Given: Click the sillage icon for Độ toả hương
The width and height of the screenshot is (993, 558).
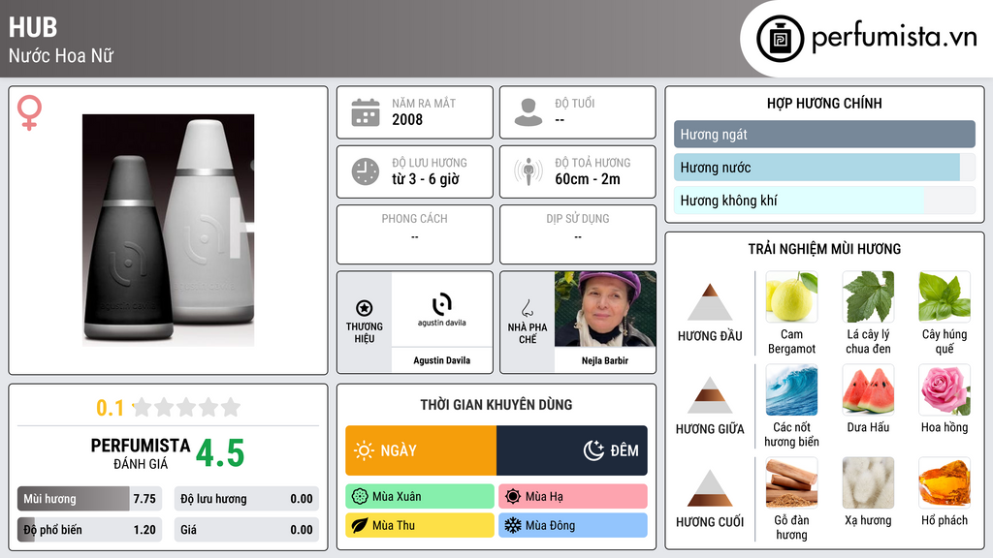Looking at the screenshot, I should coord(529,171).
